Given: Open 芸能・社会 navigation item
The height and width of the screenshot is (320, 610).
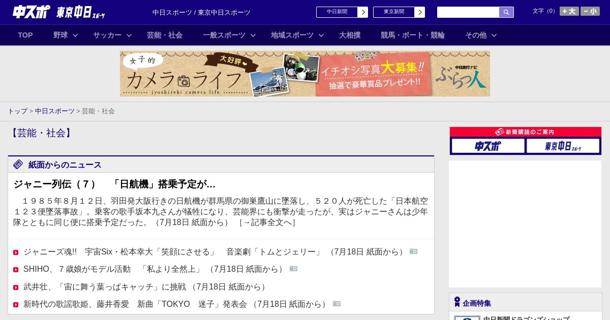Looking at the screenshot, I should point(165,35).
